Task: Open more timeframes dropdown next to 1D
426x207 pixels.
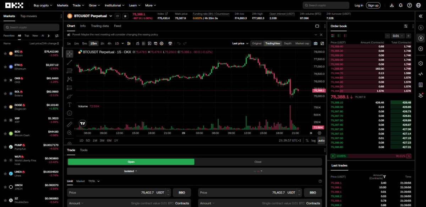Action: (123, 43)
